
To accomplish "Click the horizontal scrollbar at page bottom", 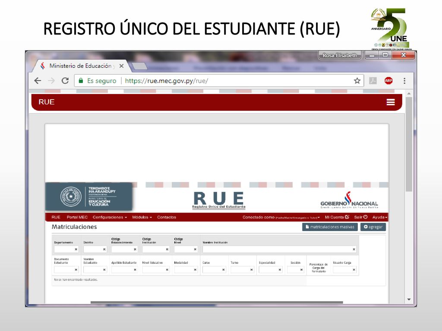I will pos(217,303).
